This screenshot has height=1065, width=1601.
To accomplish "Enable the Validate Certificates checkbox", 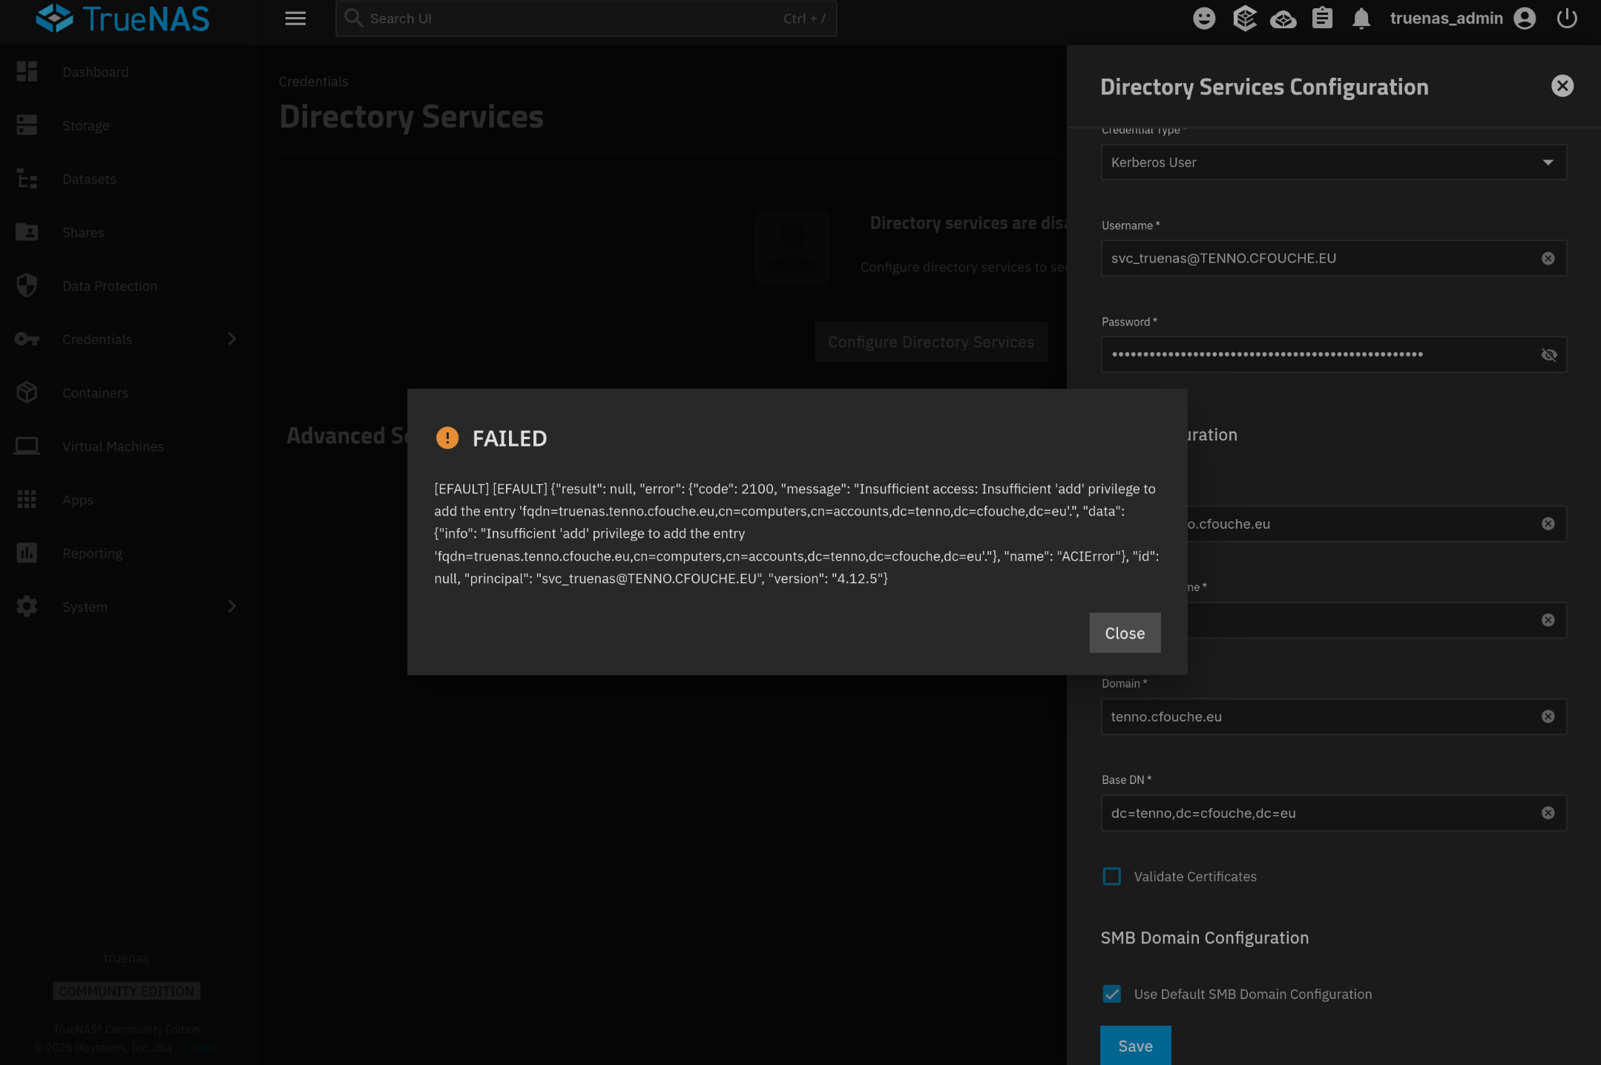I will 1111,877.
